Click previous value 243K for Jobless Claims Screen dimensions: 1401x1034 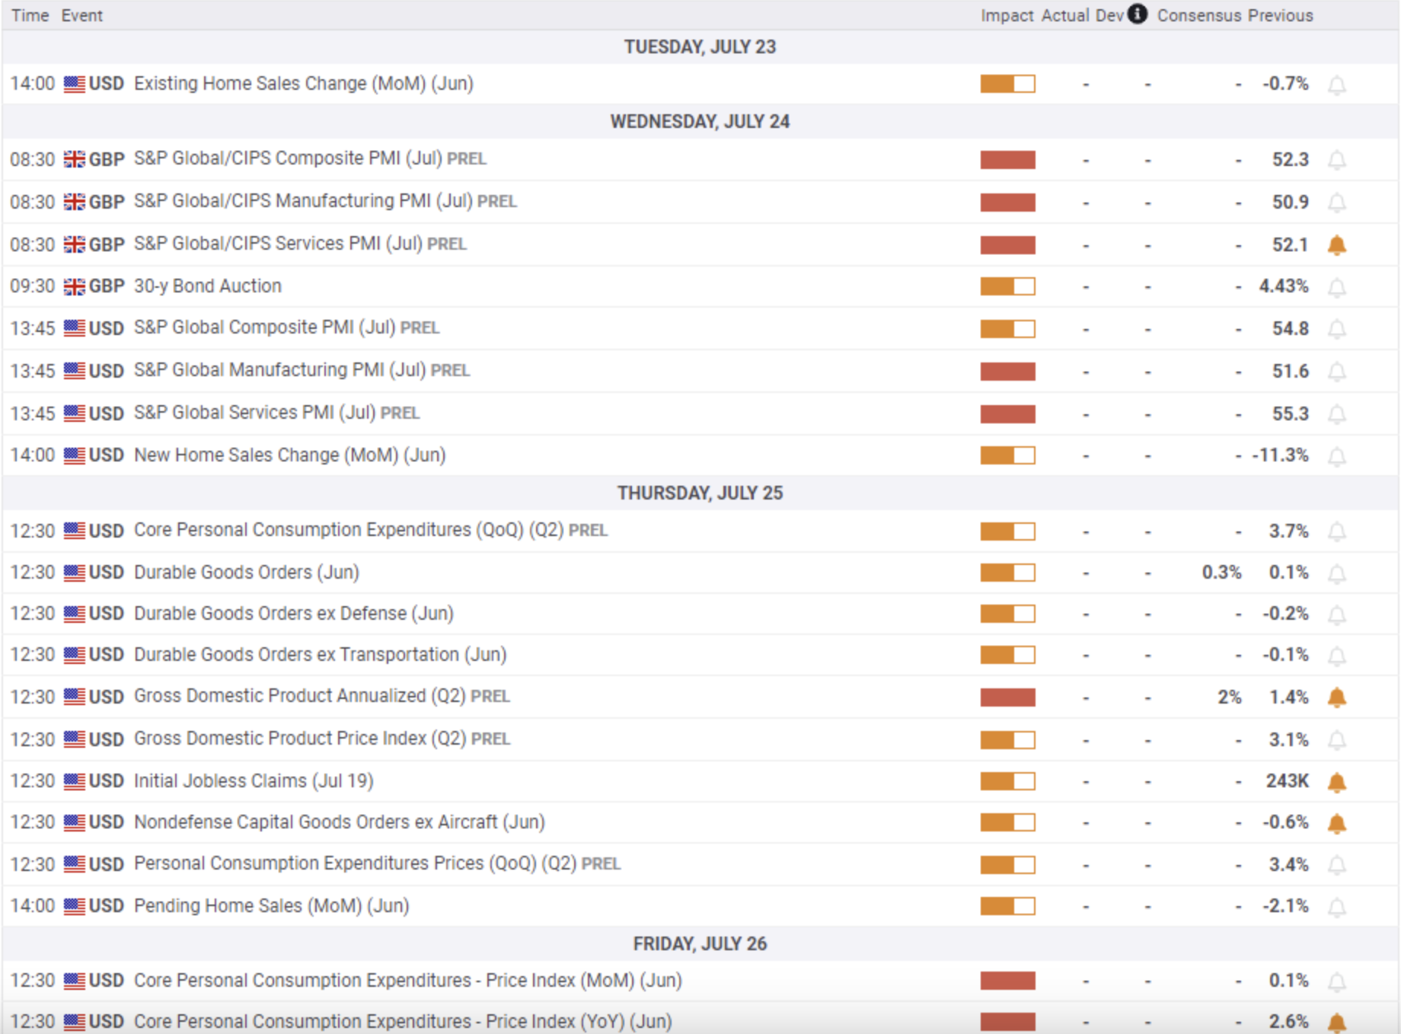tap(1288, 781)
